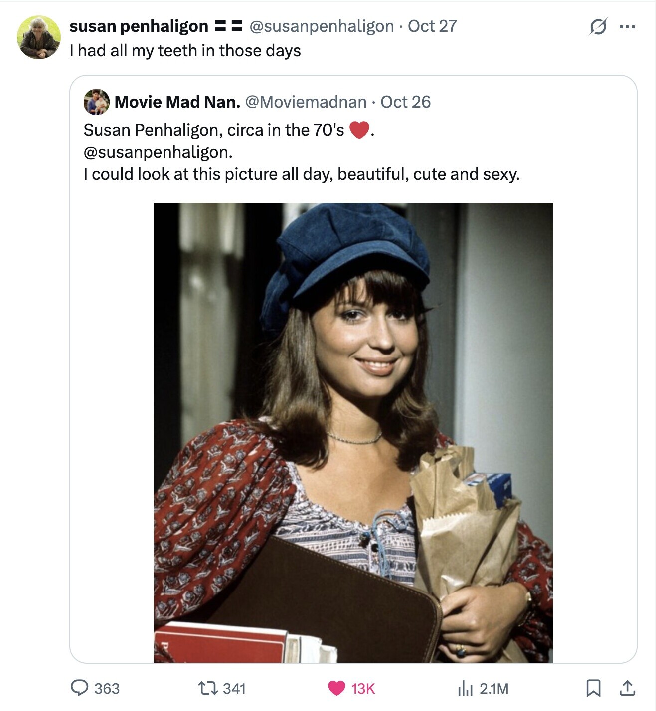
Task: Click the Grok slashed-circle icon
Action: (598, 27)
